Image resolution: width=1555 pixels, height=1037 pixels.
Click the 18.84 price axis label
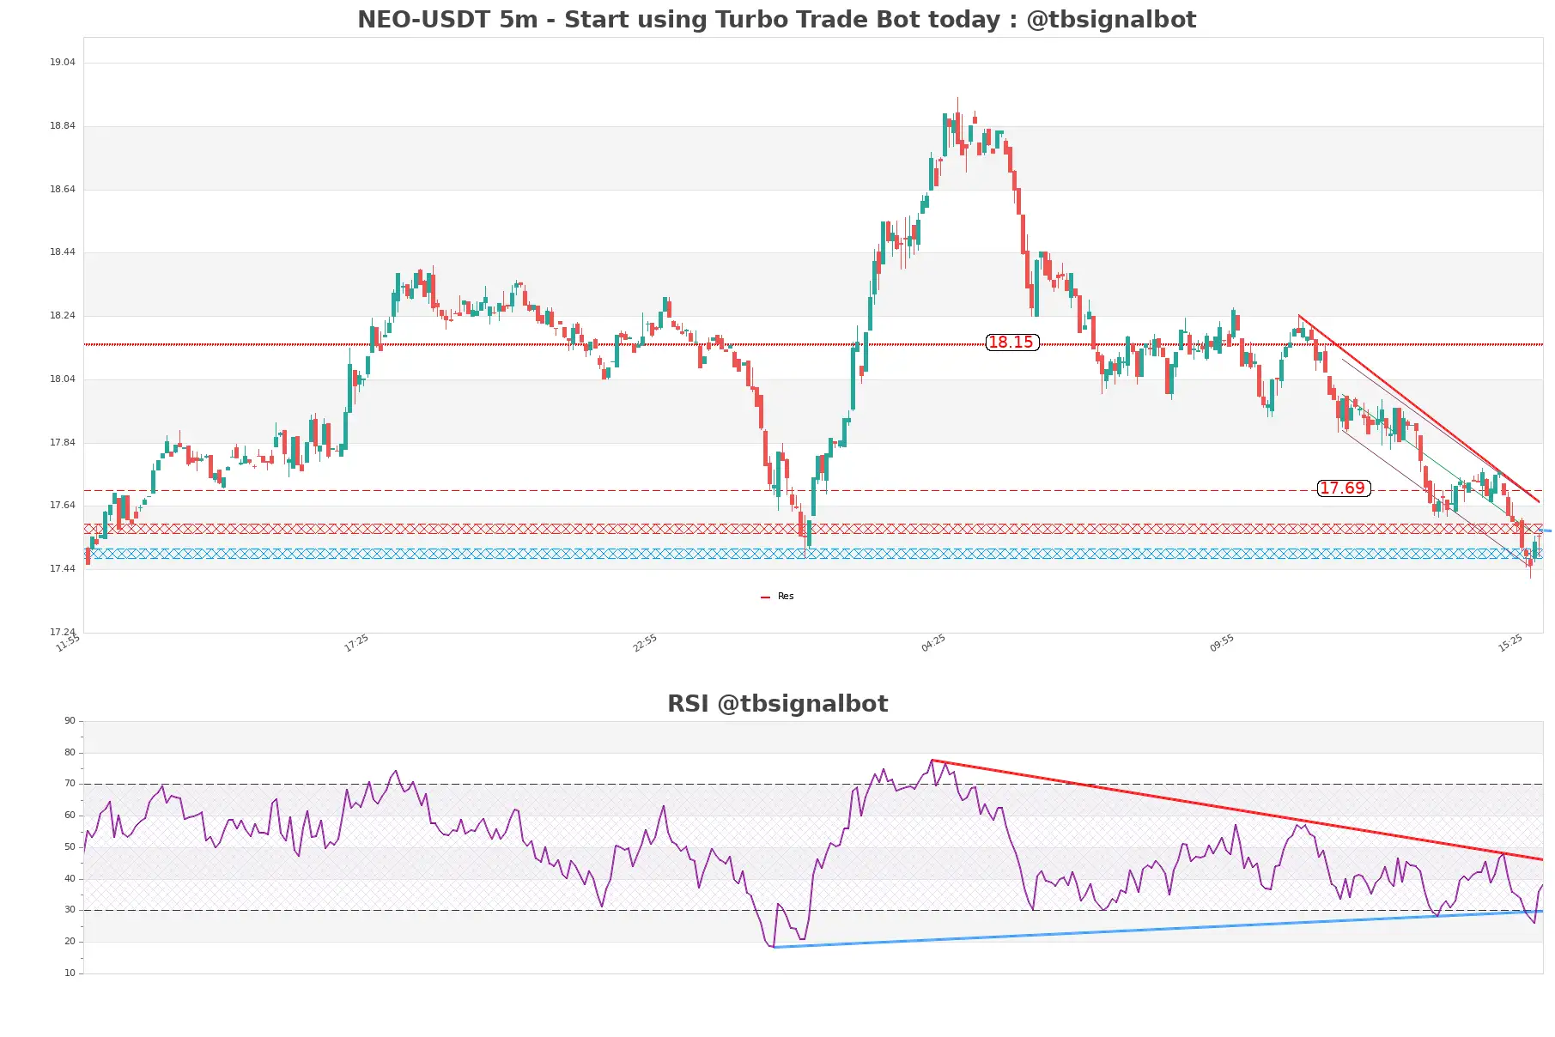[62, 125]
